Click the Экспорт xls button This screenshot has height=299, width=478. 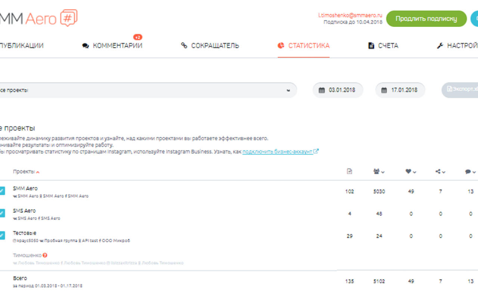[x=460, y=90]
